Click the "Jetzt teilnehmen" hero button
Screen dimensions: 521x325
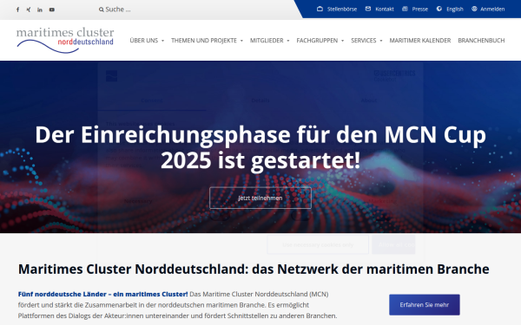point(260,198)
